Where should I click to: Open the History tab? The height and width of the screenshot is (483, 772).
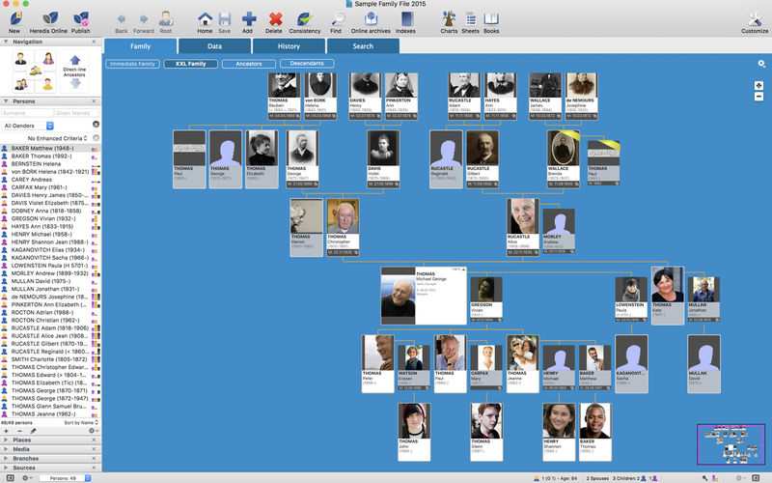click(x=289, y=46)
